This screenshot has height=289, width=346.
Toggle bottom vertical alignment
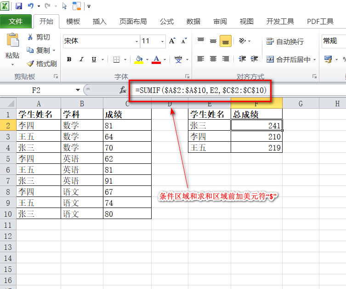(226, 41)
